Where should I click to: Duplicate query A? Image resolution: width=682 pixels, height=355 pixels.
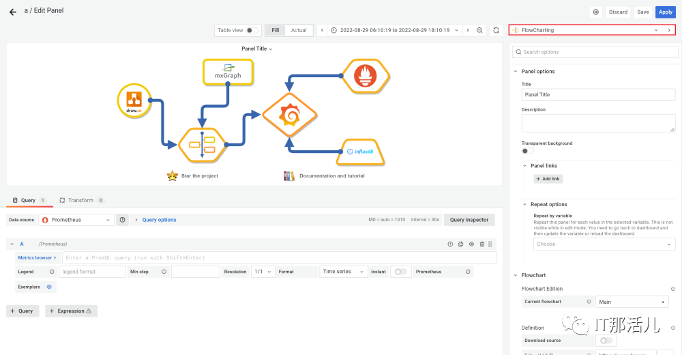460,244
